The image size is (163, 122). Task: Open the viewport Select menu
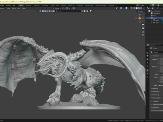[14, 8]
